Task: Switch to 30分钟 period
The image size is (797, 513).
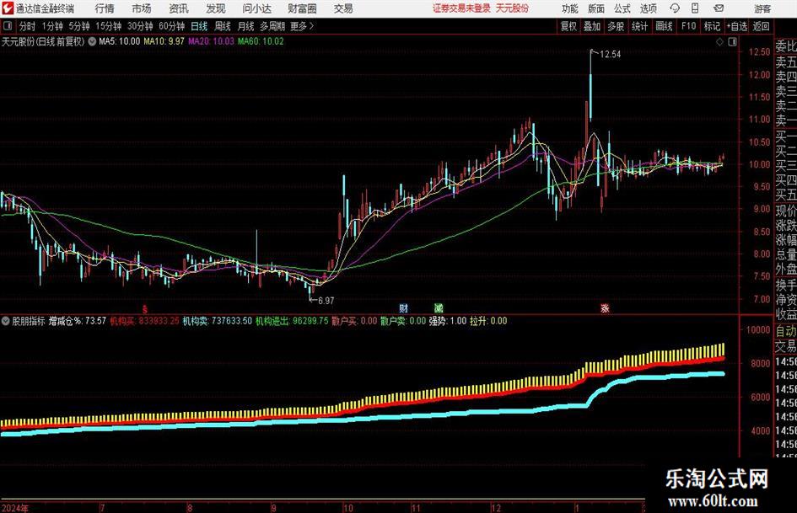Action: pyautogui.click(x=140, y=26)
